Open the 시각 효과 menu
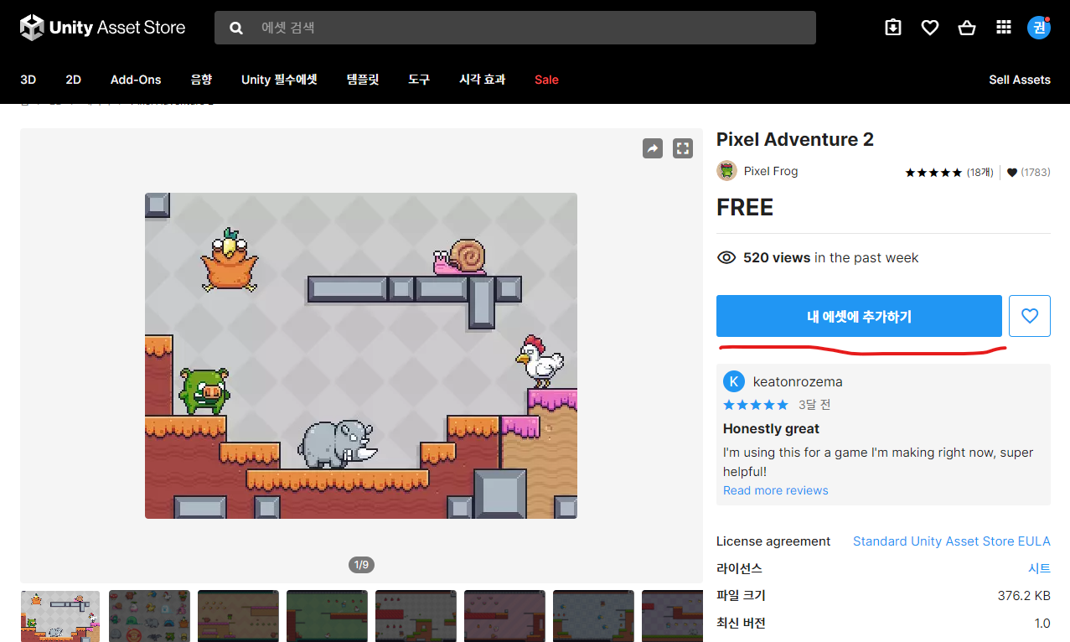The image size is (1070, 642). 483,80
